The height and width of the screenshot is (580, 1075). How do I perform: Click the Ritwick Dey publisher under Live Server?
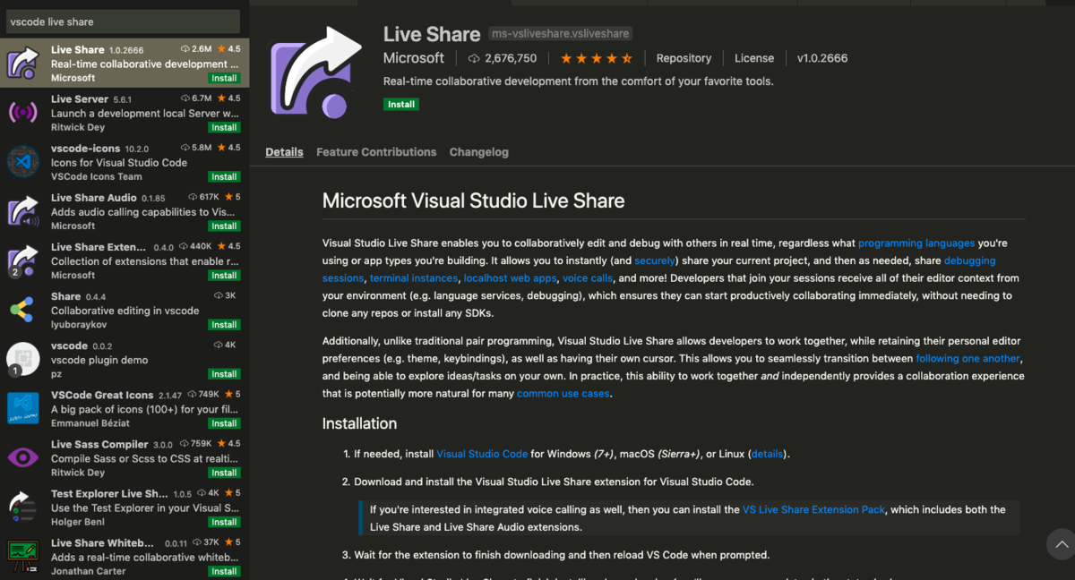point(78,127)
